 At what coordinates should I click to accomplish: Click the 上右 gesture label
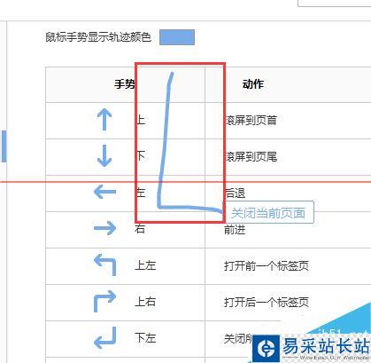pyautogui.click(x=145, y=302)
